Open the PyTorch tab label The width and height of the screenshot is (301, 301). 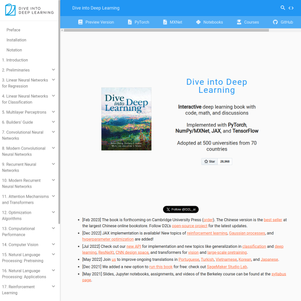141,22
